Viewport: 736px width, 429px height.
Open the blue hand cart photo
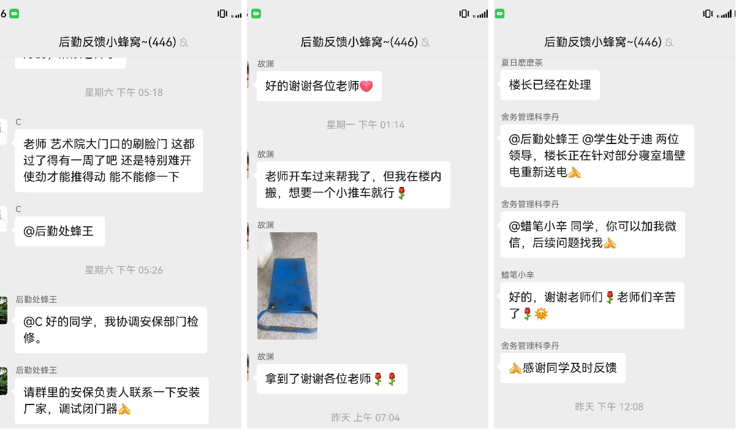[x=287, y=286]
